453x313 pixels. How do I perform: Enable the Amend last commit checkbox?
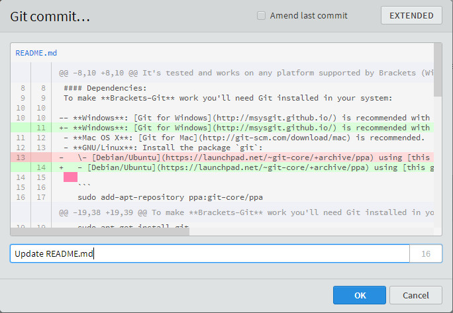261,16
